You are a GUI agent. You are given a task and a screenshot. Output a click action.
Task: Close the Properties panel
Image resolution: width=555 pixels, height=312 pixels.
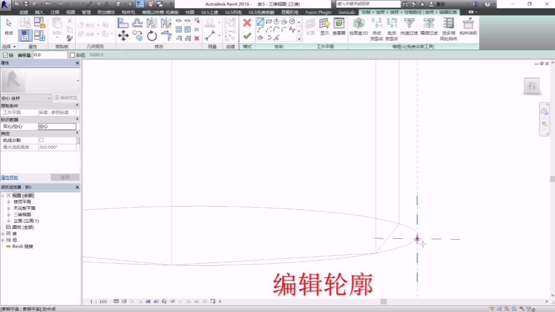tap(77, 63)
